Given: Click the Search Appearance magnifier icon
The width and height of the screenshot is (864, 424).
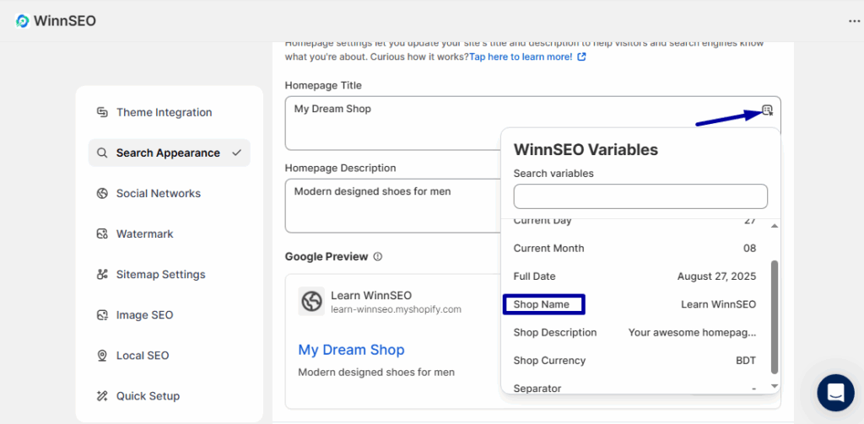Looking at the screenshot, I should pos(102,153).
